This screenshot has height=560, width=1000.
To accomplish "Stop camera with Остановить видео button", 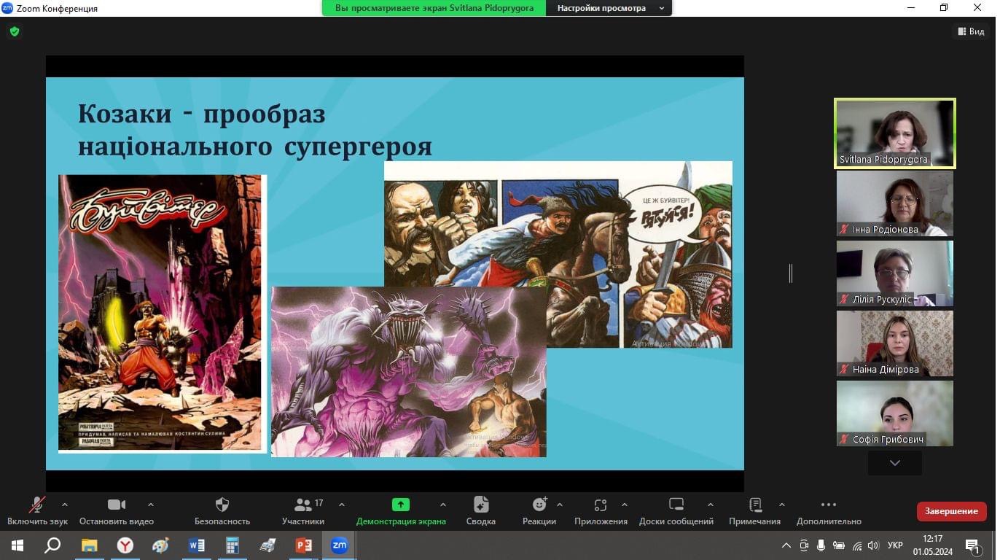I will [117, 511].
